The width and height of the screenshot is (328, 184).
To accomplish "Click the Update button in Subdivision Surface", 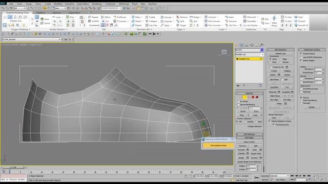I will click(312, 107).
